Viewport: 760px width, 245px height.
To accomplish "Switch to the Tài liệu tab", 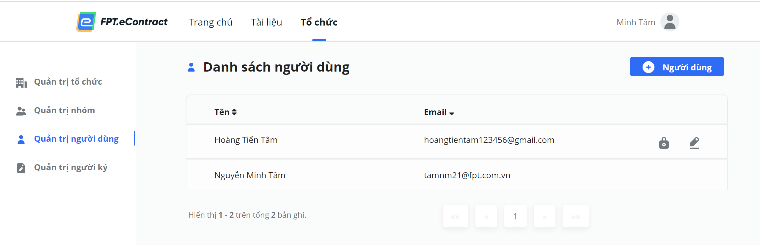I will [266, 22].
